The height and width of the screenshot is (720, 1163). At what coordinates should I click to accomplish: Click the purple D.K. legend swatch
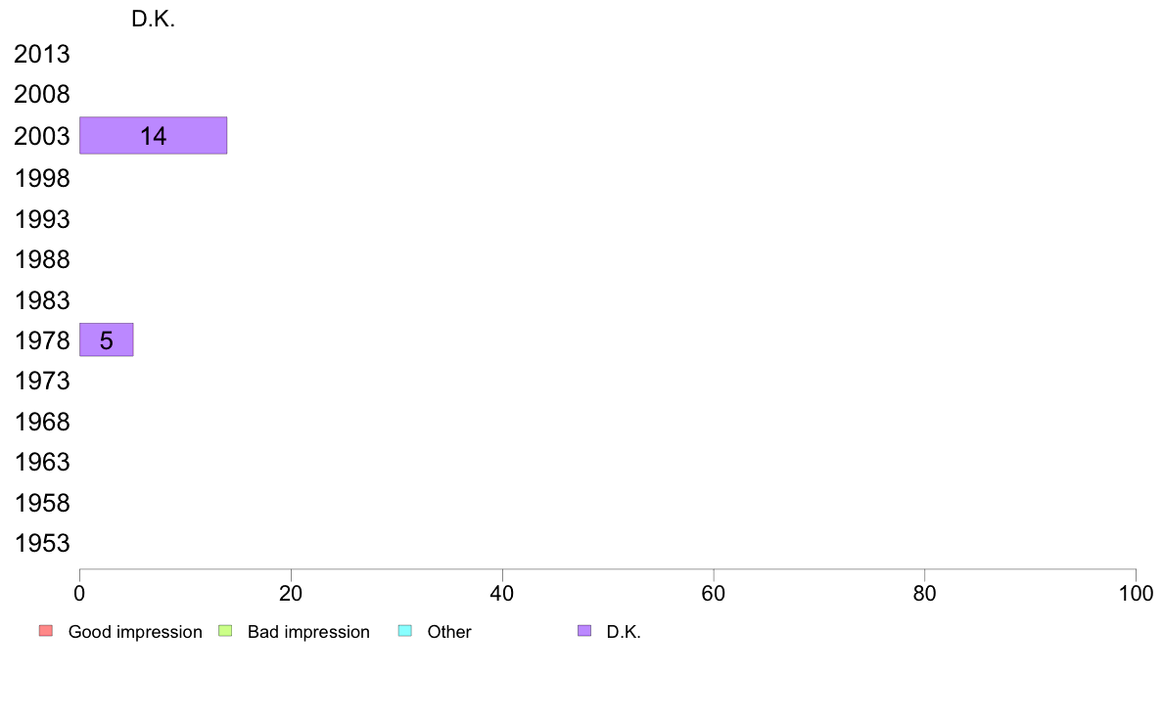click(584, 631)
